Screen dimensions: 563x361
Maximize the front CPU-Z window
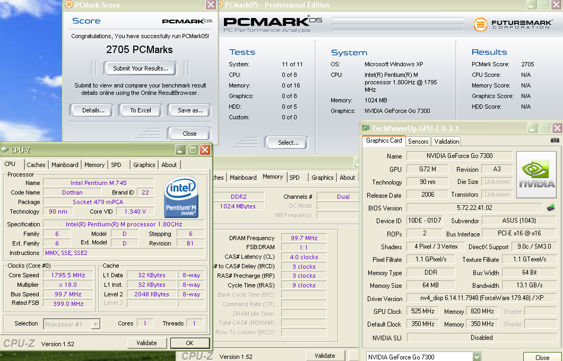tap(193, 149)
